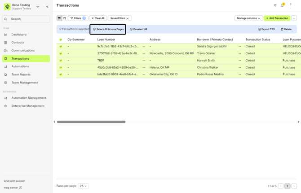Switch to table view layout icon

point(59,18)
